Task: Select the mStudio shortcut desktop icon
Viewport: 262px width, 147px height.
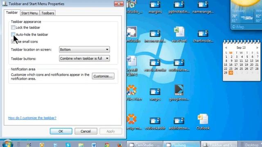Action: 133,34
